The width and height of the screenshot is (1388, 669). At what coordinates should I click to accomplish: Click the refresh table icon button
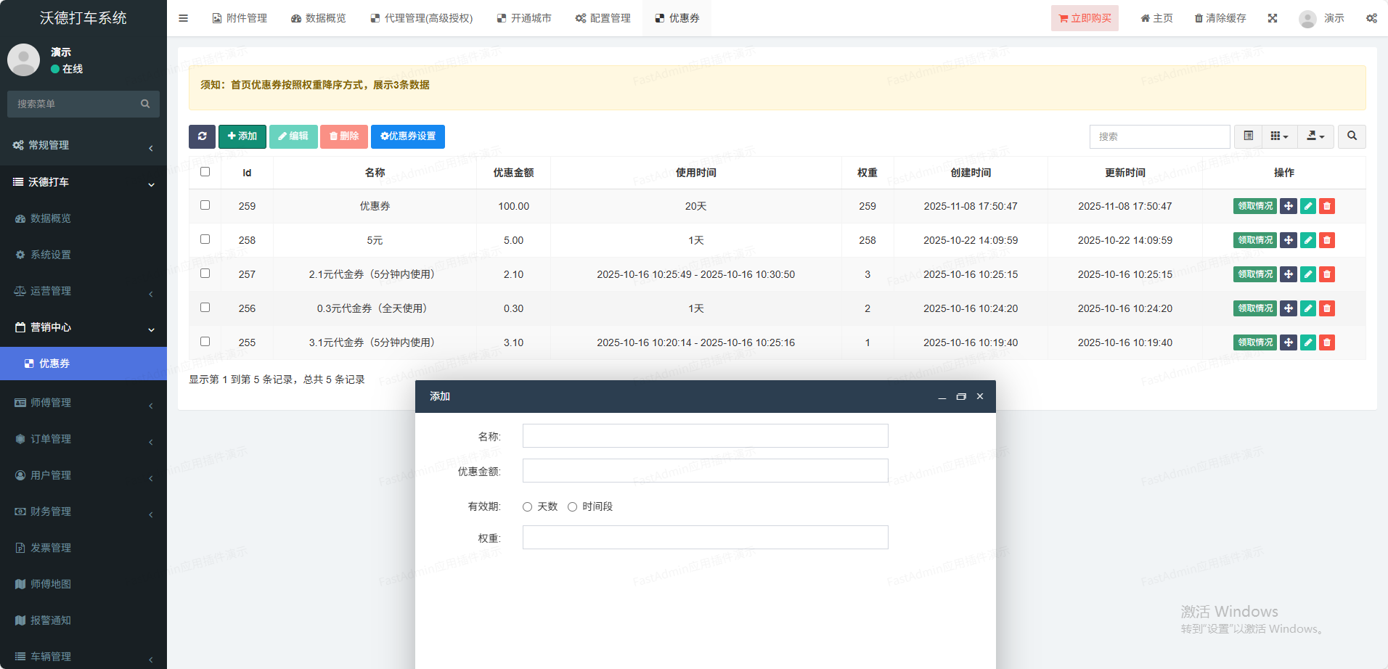click(202, 136)
